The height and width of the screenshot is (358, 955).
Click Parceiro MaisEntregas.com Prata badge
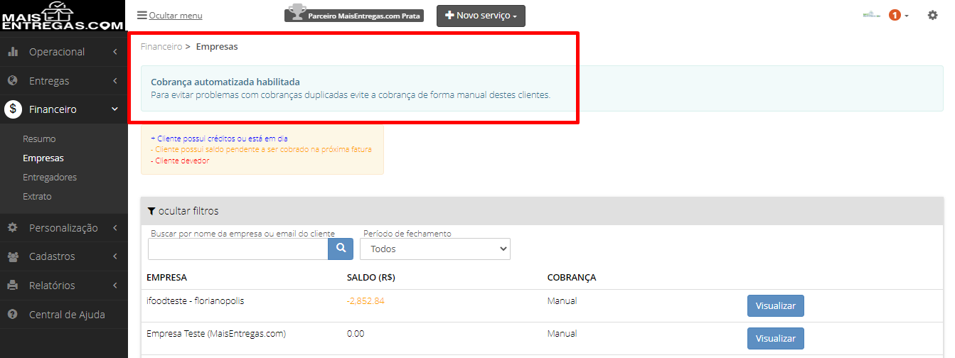click(x=354, y=14)
